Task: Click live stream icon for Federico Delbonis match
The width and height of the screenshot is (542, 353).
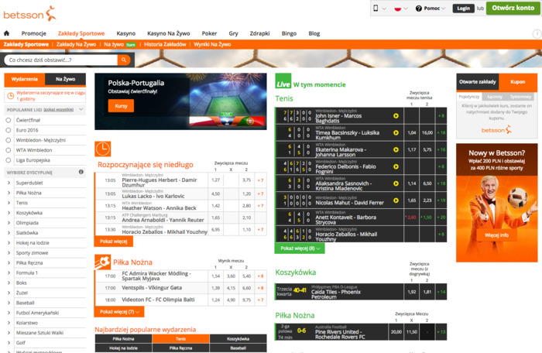Action: (396, 166)
